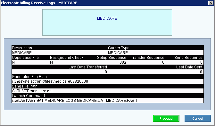Click the window title bar text
The height and width of the screenshot is (126, 215).
click(x=39, y=3)
